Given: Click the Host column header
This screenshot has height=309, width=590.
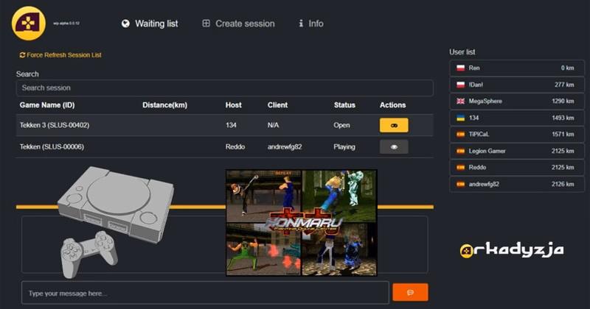Looking at the screenshot, I should pyautogui.click(x=233, y=105).
